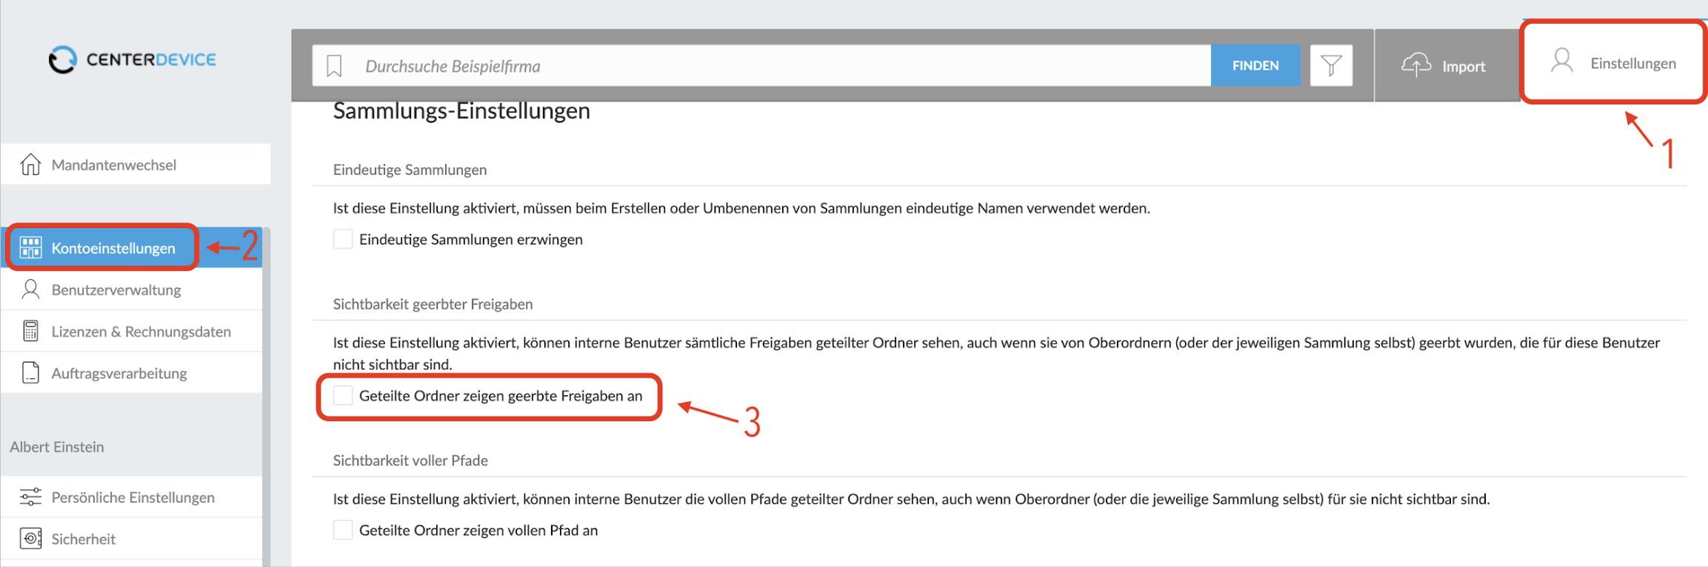Click the sidebar vertical scrollbar
Viewport: 1708px width, 567px height.
(266, 397)
